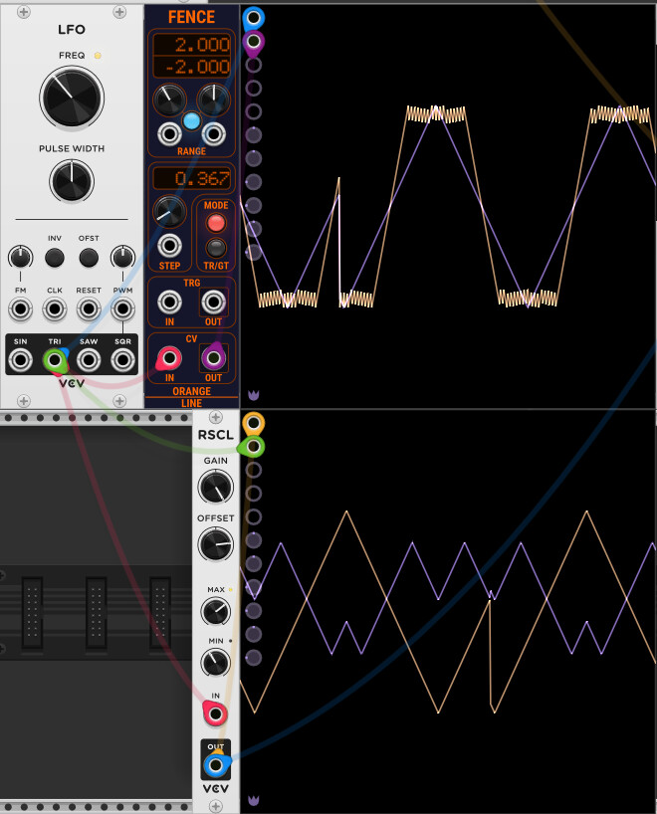Click the LFO SAW output jack

89,359
